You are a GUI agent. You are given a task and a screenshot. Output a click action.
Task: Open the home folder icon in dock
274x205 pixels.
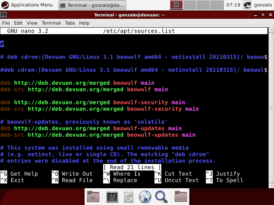tap(181, 197)
